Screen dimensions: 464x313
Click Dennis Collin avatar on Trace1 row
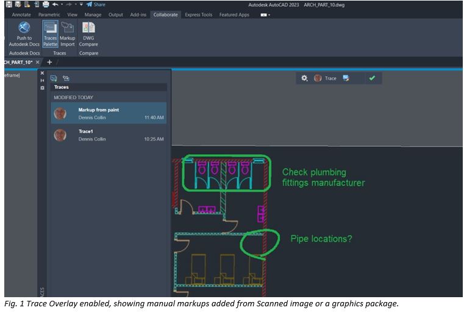(60, 135)
